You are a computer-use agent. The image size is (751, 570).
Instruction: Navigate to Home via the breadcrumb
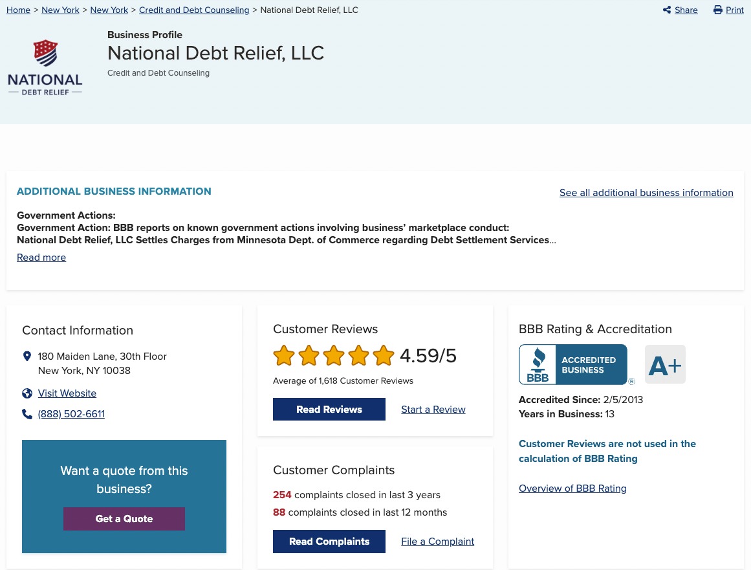[18, 10]
